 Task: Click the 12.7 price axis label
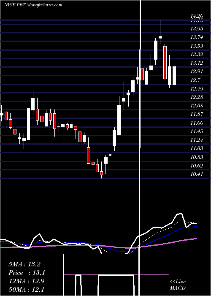click(195, 80)
